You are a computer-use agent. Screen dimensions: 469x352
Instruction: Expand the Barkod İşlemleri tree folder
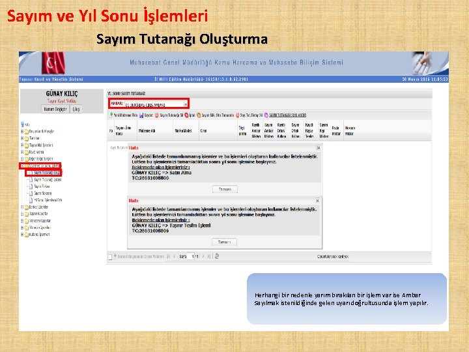(22, 207)
